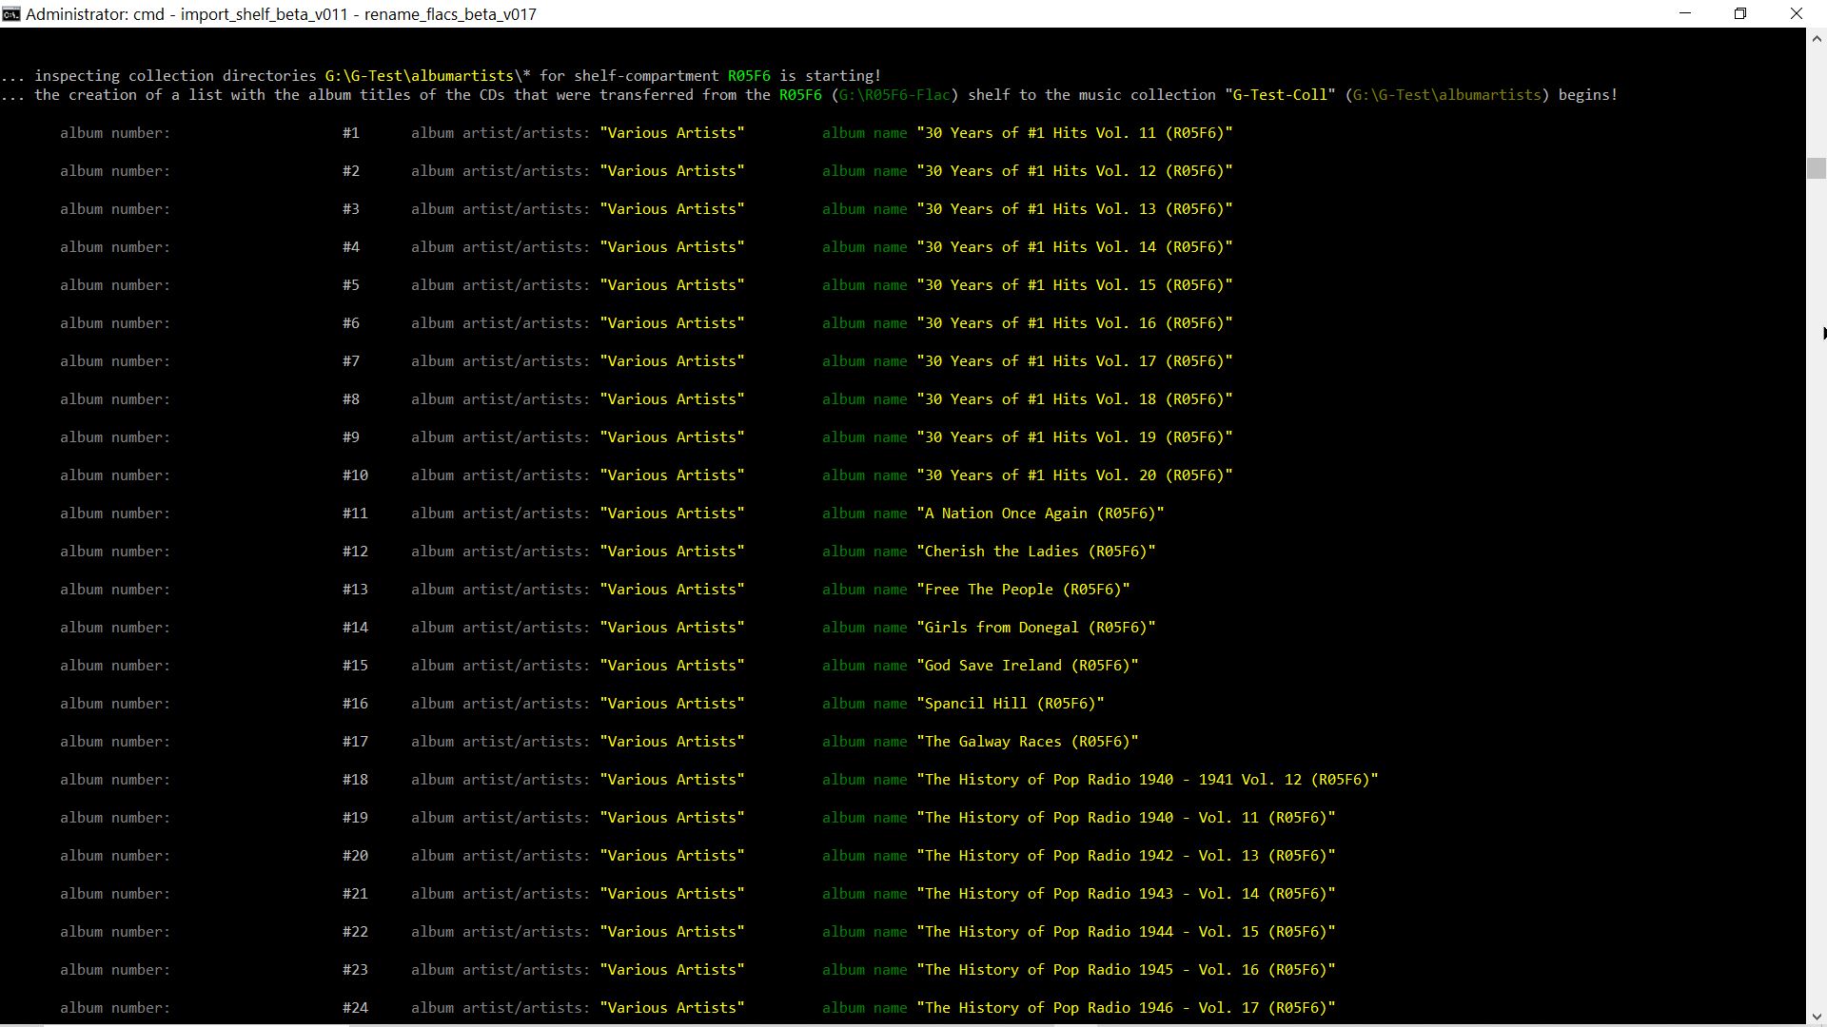
Task: Click album name "God Save Ireland (R05F6)"
Action: [x=1027, y=666]
